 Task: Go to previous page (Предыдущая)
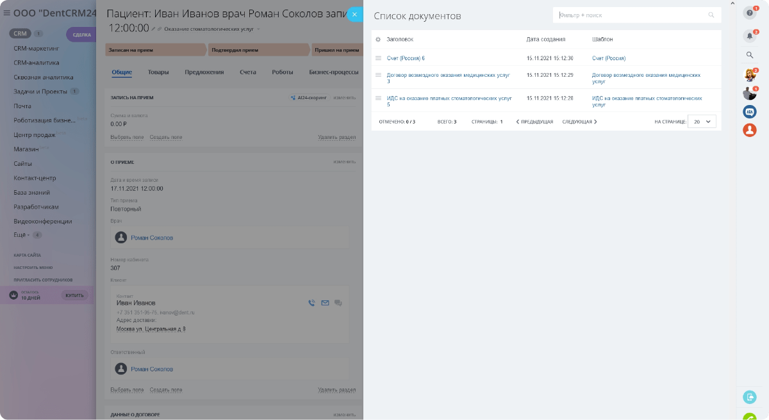point(534,122)
